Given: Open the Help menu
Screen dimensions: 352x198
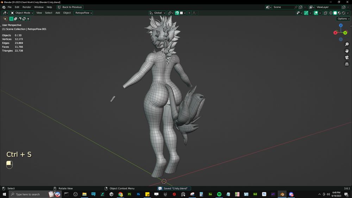Looking at the screenshot, I should (x=49, y=7).
